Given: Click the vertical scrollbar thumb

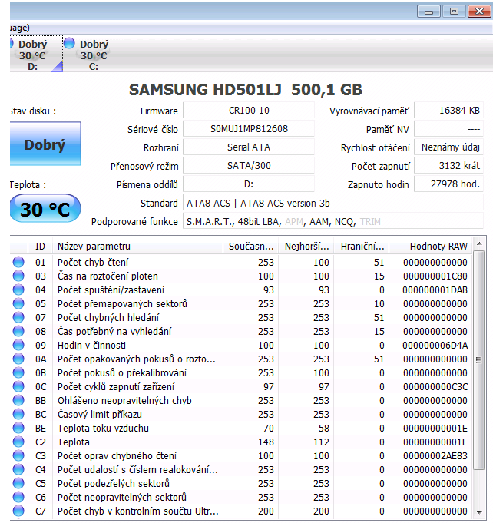Looking at the screenshot, I should pyautogui.click(x=479, y=360).
